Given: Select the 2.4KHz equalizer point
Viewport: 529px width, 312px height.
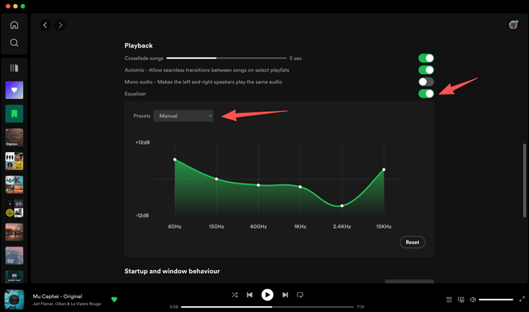Looking at the screenshot, I should pos(342,206).
